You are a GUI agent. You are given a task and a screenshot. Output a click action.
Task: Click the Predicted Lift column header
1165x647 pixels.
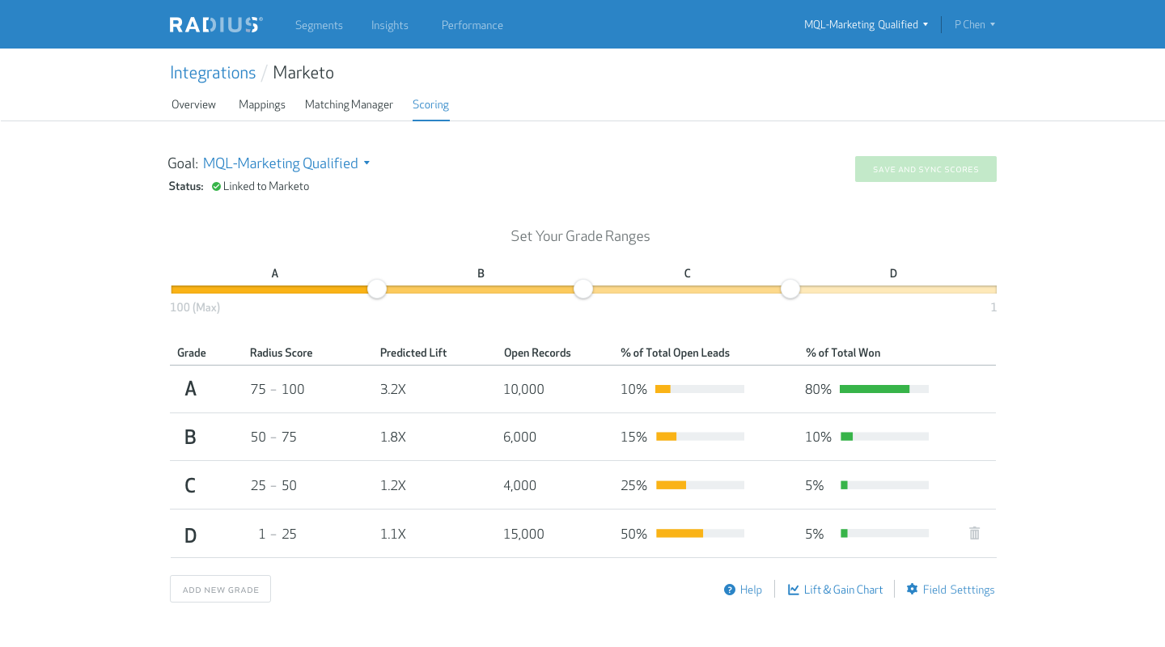[x=413, y=353]
